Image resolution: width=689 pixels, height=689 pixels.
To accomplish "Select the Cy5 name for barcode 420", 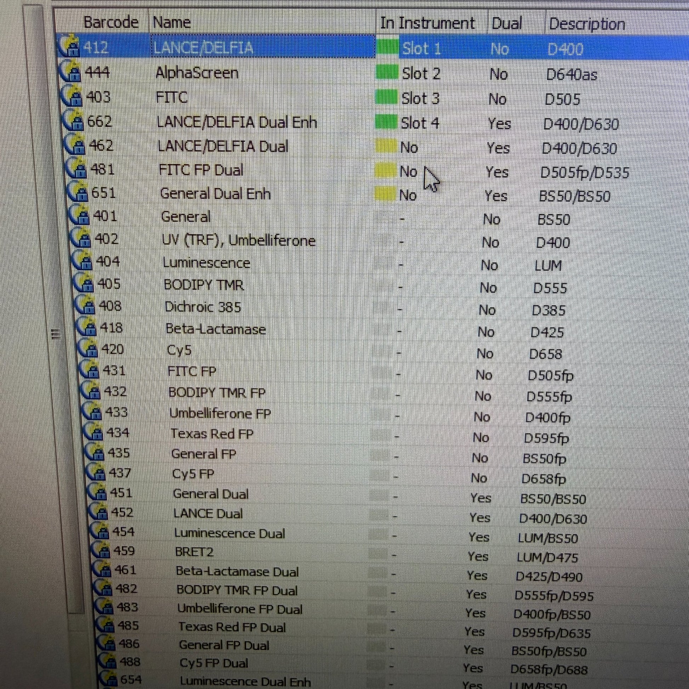I will pyautogui.click(x=180, y=350).
